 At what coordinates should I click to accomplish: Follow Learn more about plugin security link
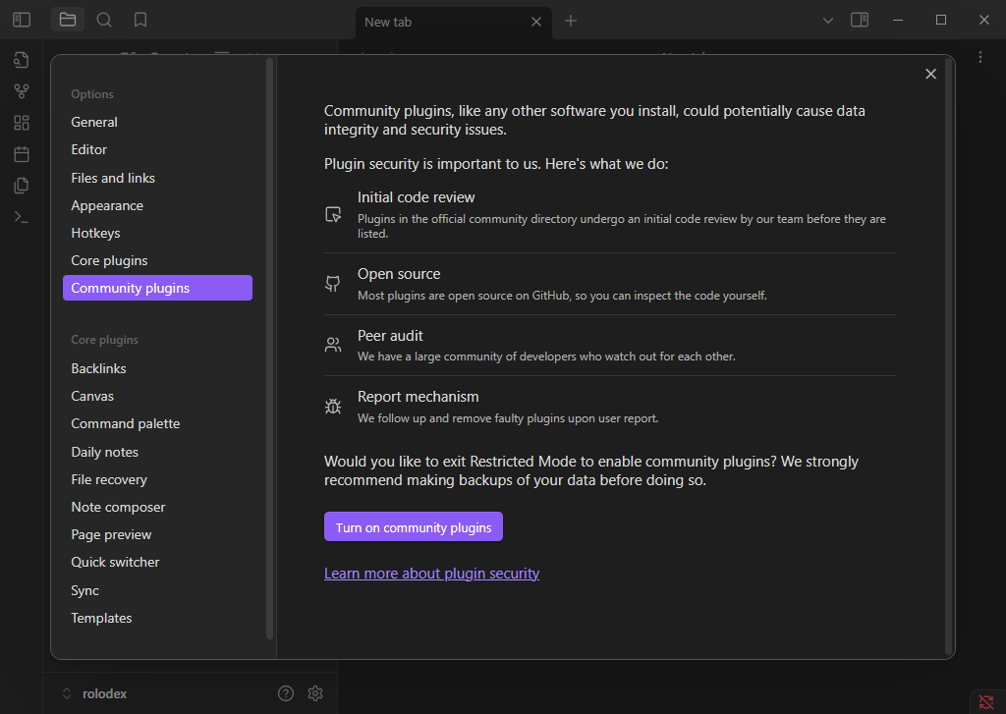(432, 573)
